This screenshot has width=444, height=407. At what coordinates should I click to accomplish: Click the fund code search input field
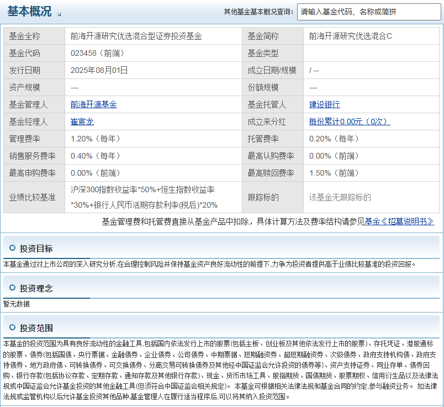(369, 12)
